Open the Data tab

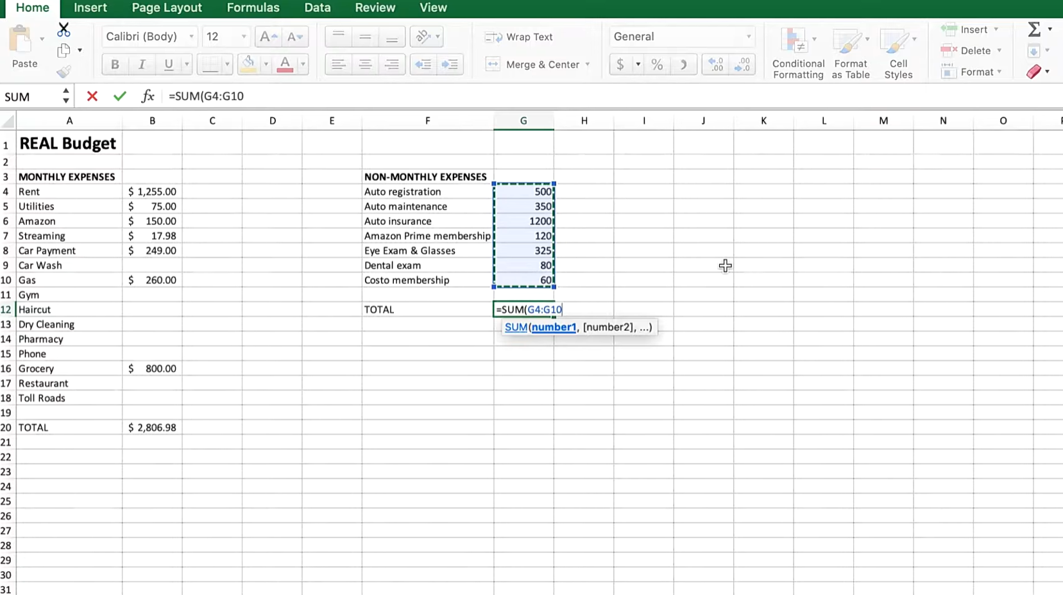click(x=318, y=8)
